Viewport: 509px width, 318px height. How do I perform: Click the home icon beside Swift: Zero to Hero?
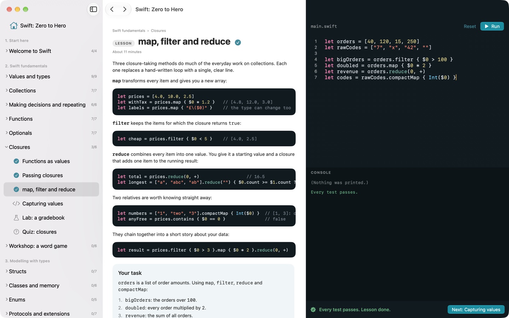tap(14, 25)
